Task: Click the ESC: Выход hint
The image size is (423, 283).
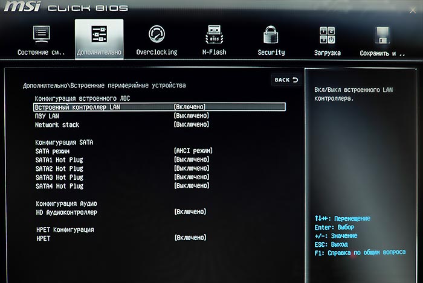Action: [x=331, y=244]
